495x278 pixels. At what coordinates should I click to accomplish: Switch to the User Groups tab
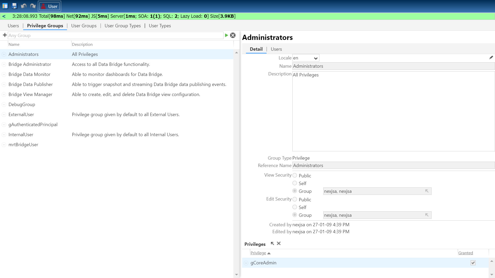84,26
